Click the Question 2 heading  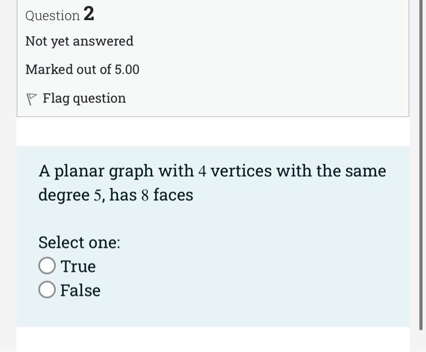60,15
